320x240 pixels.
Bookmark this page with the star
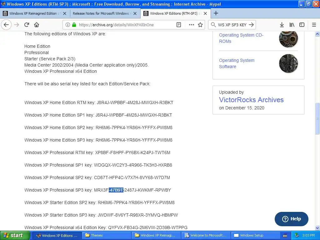click(200, 25)
